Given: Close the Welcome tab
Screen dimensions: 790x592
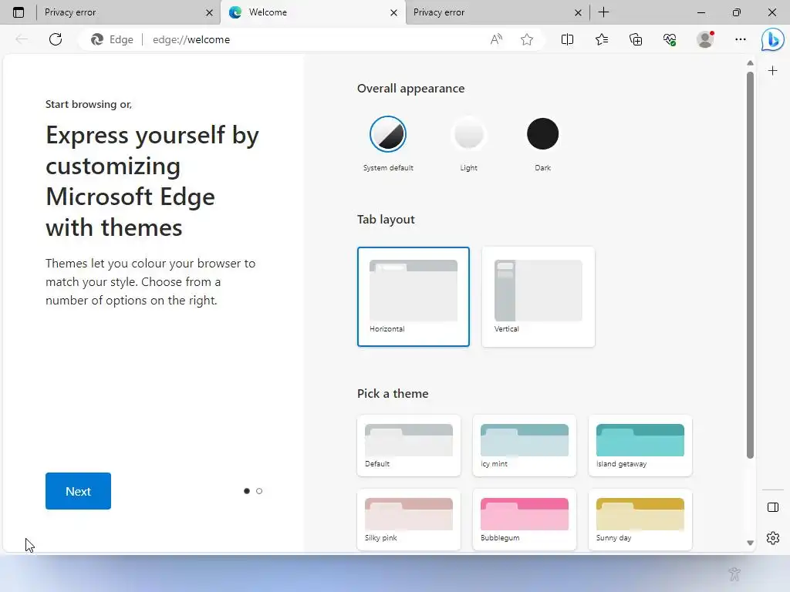Looking at the screenshot, I should click(394, 12).
